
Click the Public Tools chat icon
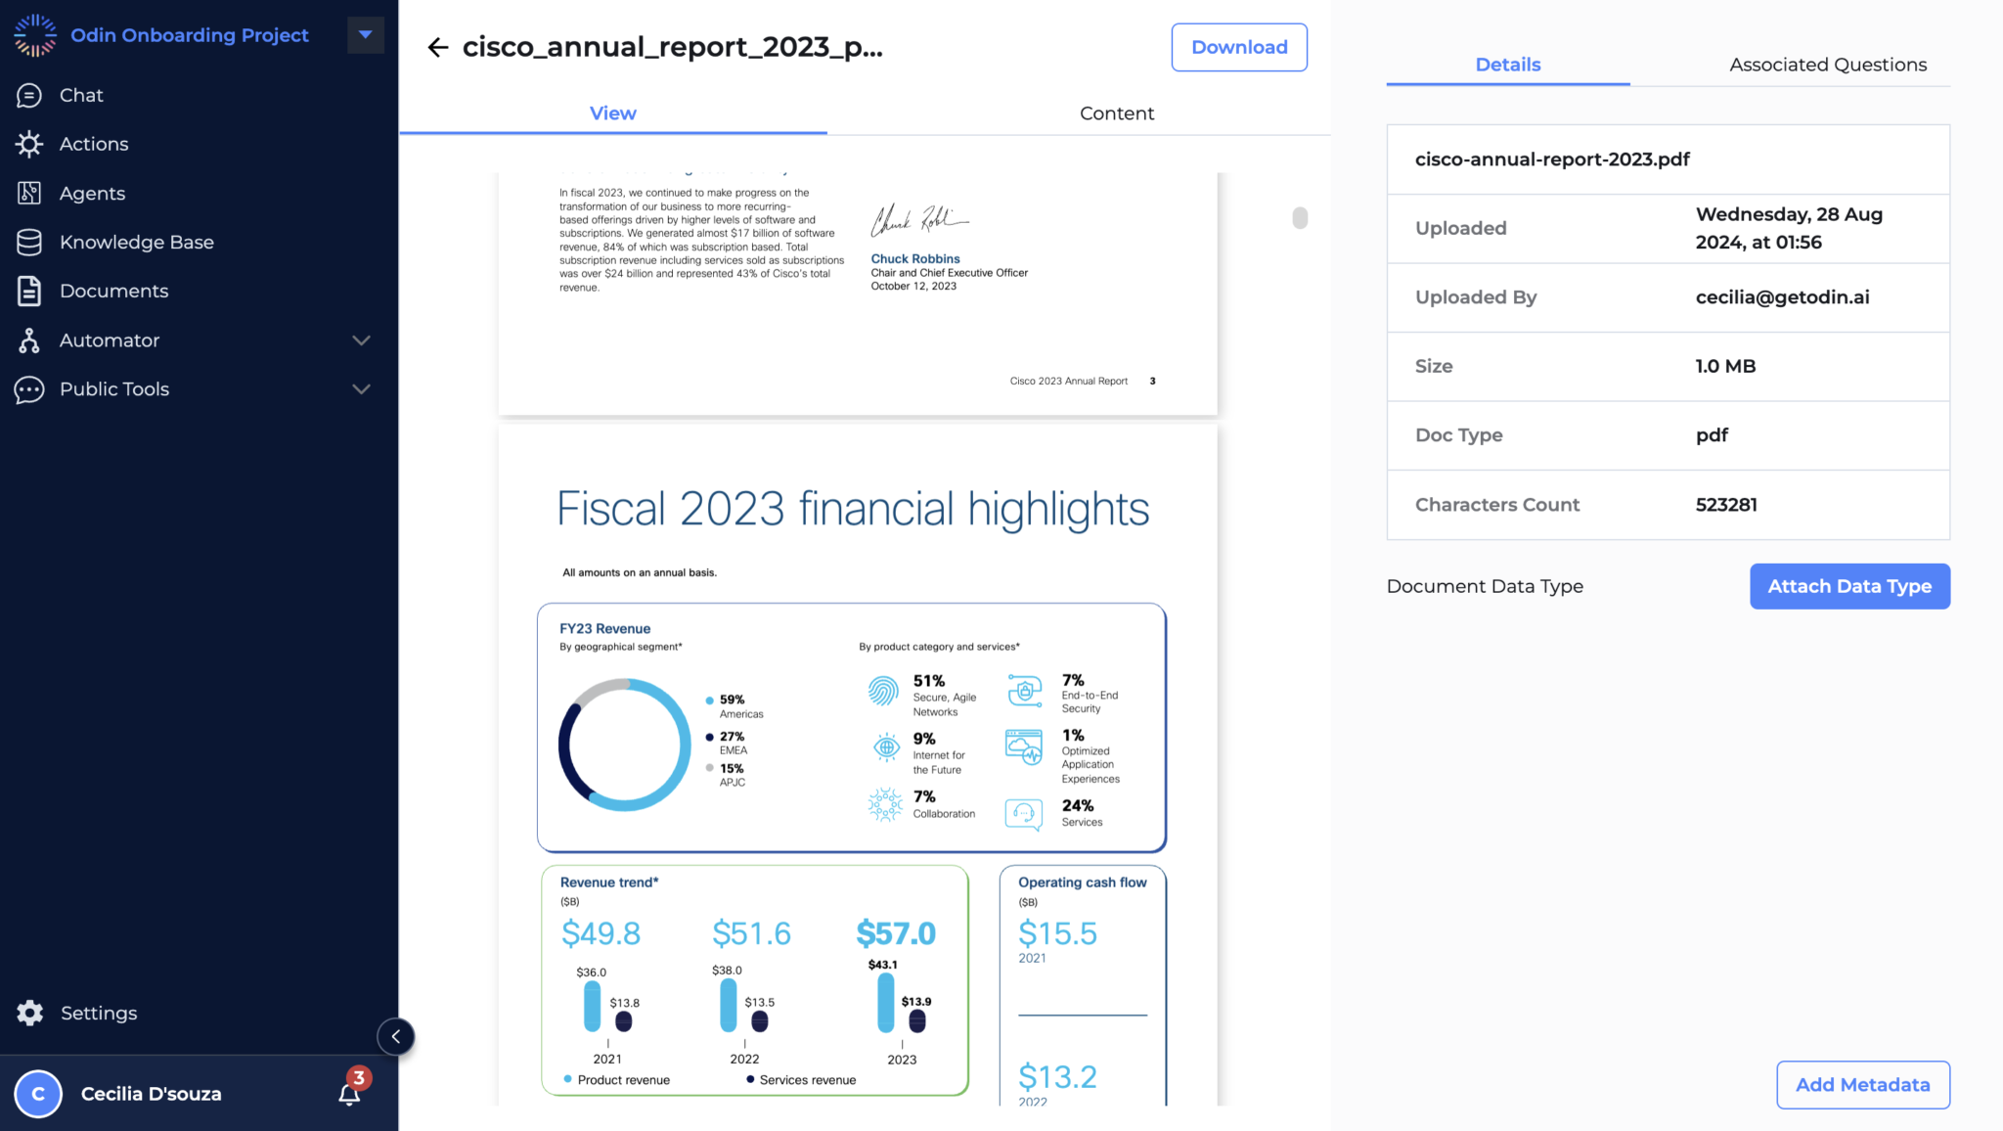point(29,389)
